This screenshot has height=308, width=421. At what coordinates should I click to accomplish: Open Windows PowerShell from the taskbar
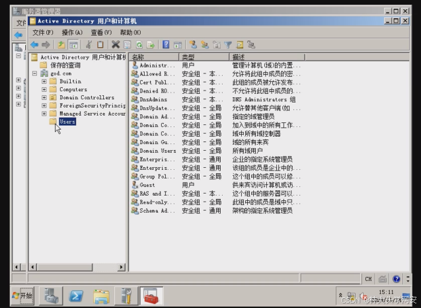(76, 296)
